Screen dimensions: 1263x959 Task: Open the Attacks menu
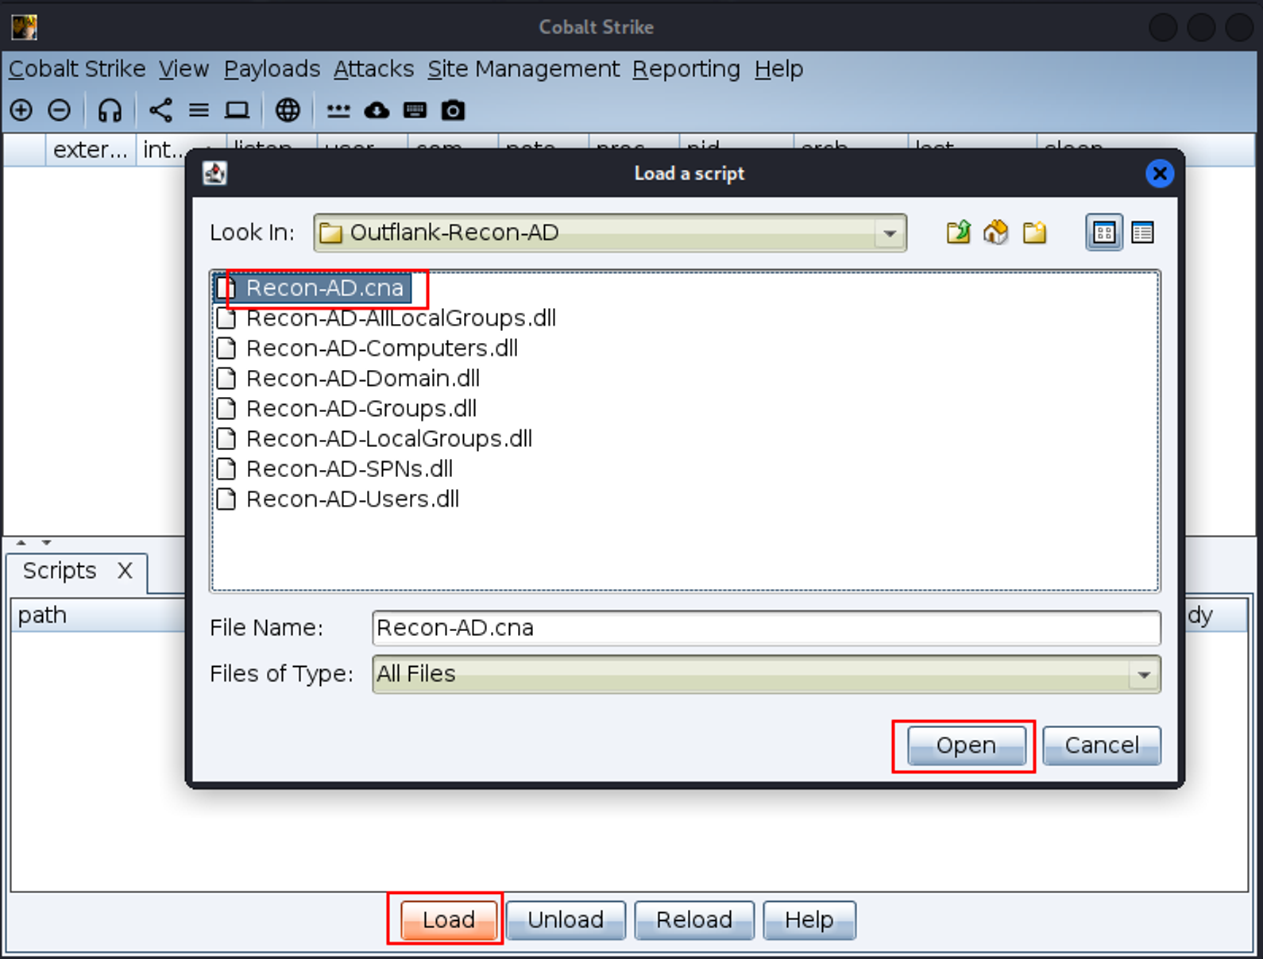[x=373, y=69]
